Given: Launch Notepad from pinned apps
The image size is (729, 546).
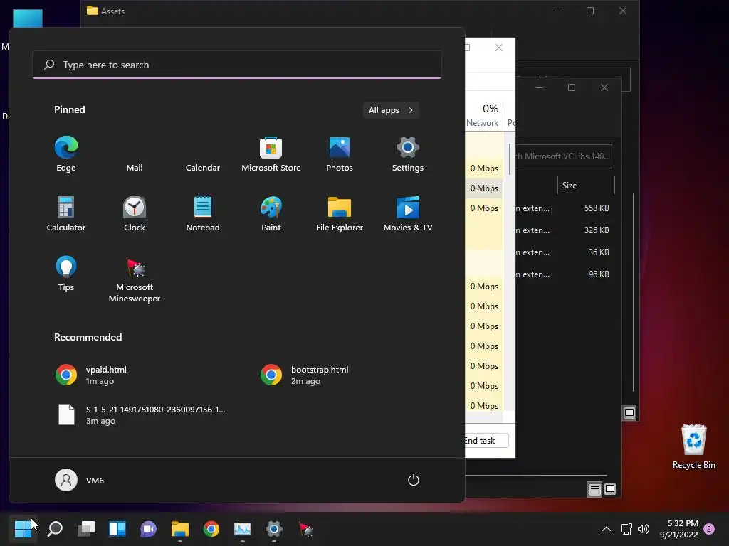Looking at the screenshot, I should 203,213.
